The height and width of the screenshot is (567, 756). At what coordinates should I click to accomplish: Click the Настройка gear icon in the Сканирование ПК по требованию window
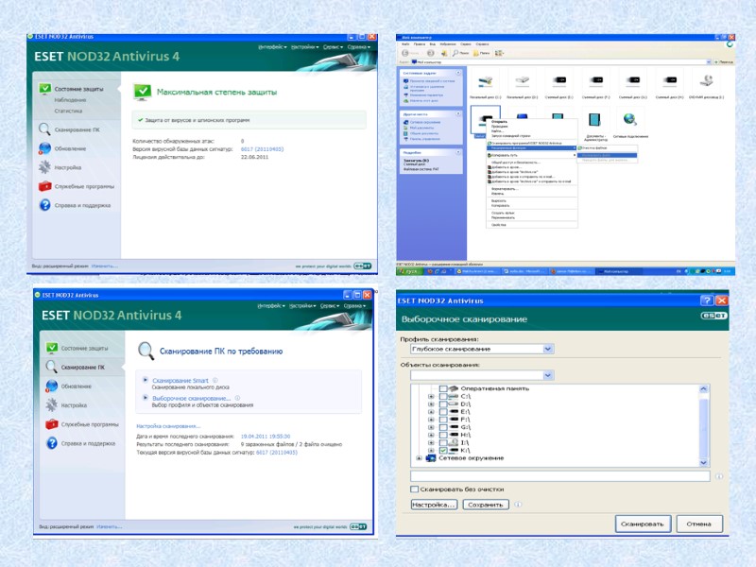coord(52,405)
